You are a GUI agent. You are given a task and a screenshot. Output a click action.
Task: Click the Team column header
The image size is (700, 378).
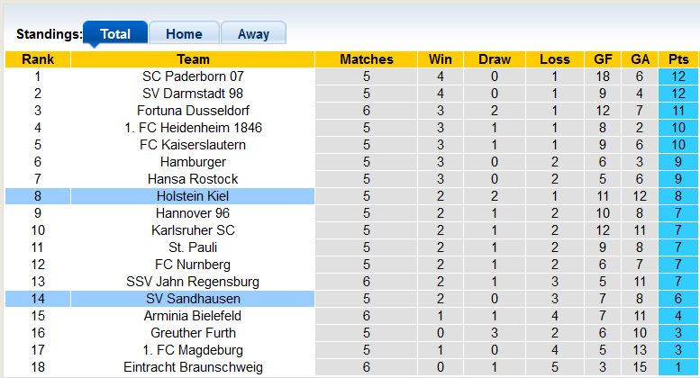[x=193, y=59]
